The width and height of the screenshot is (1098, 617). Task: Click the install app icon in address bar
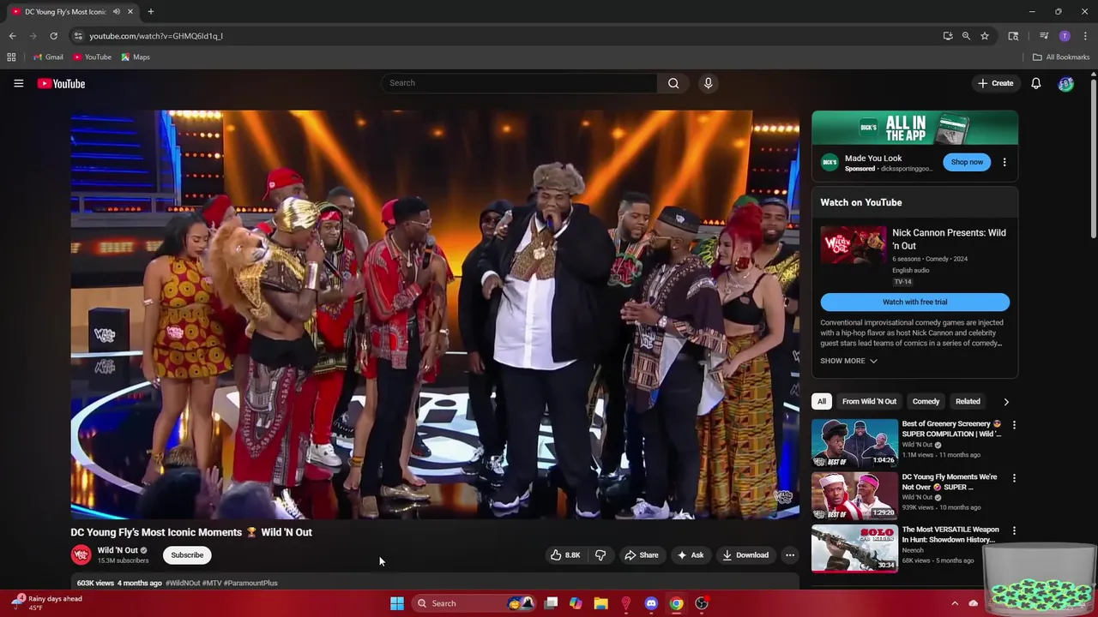pyautogui.click(x=947, y=36)
